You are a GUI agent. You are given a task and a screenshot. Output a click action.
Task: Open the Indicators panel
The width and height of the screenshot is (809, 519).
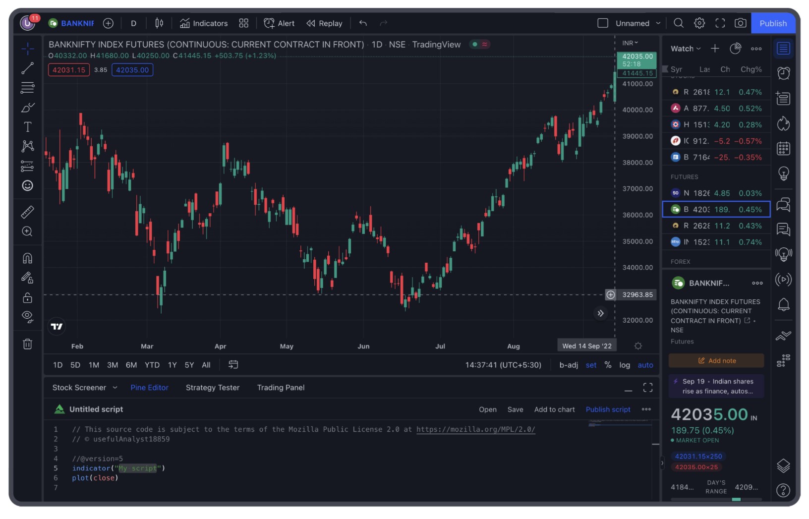204,23
